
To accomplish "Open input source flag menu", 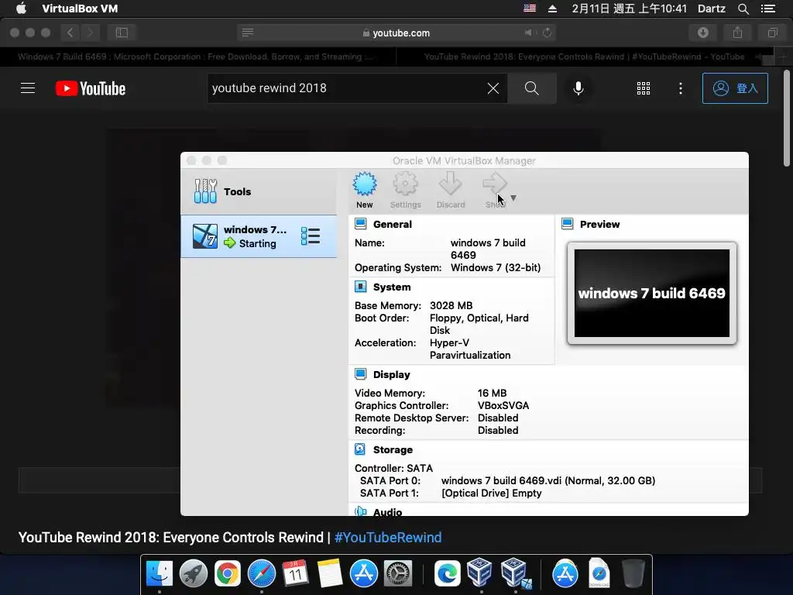I will (530, 9).
